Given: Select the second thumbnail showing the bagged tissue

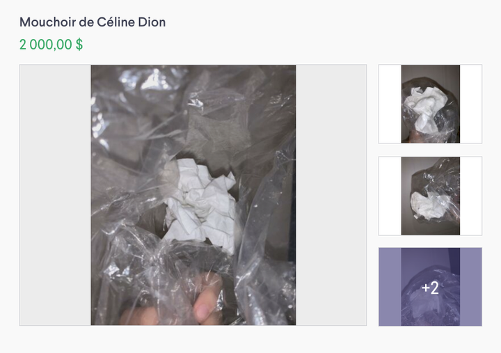Looking at the screenshot, I should click(x=430, y=196).
